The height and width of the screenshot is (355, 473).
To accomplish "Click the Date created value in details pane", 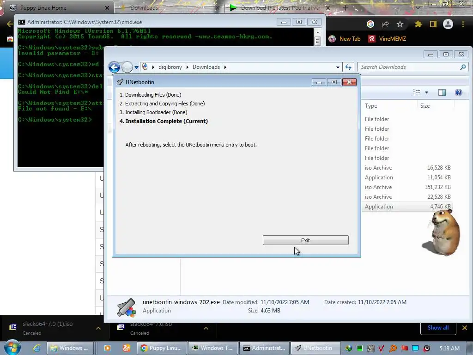I will point(382,302).
